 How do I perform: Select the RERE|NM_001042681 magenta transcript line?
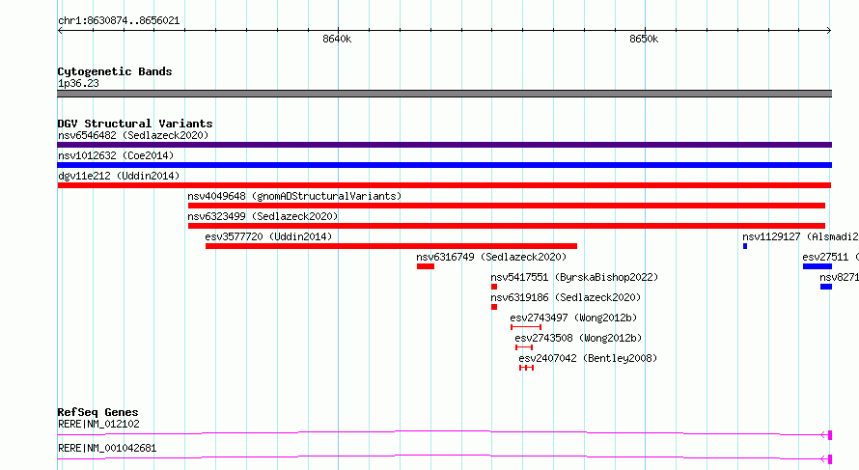click(444, 457)
